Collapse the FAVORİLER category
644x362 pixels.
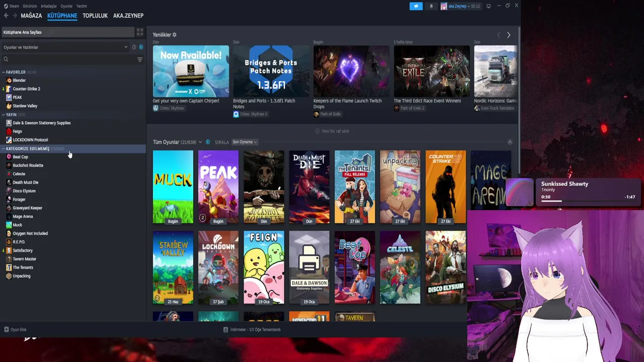pos(4,72)
